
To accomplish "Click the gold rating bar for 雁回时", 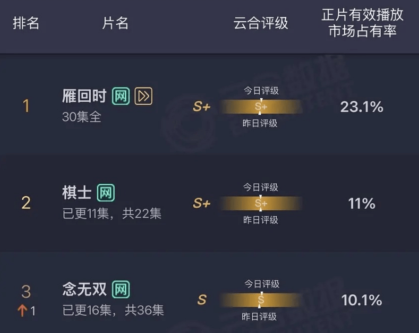I will pyautogui.click(x=261, y=107).
